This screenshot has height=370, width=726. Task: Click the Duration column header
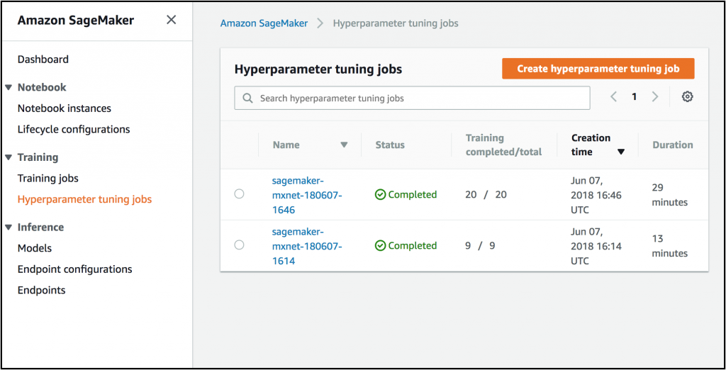pyautogui.click(x=673, y=145)
